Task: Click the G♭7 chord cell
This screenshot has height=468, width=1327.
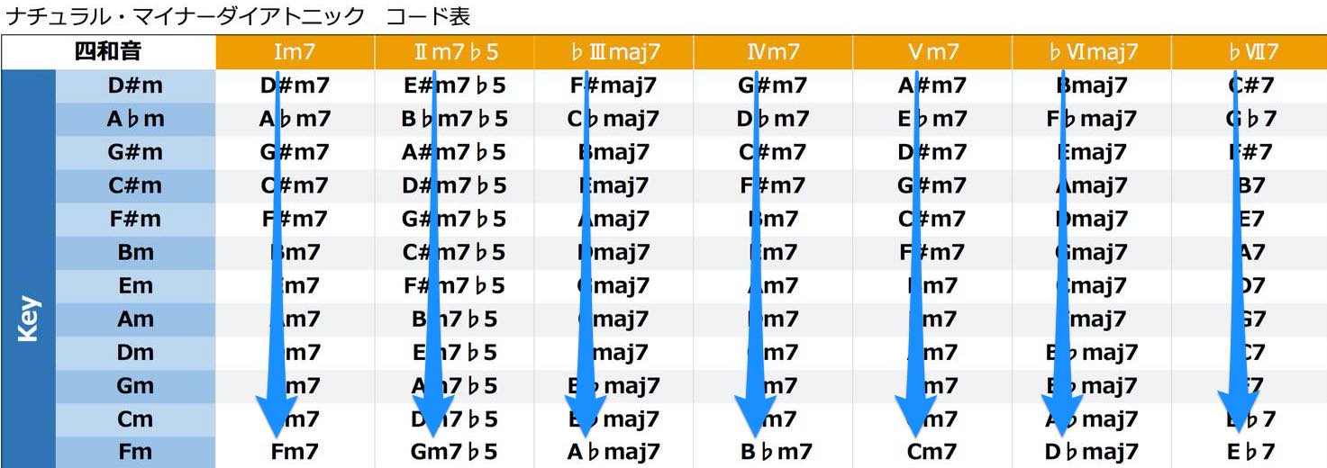Action: point(1251,119)
